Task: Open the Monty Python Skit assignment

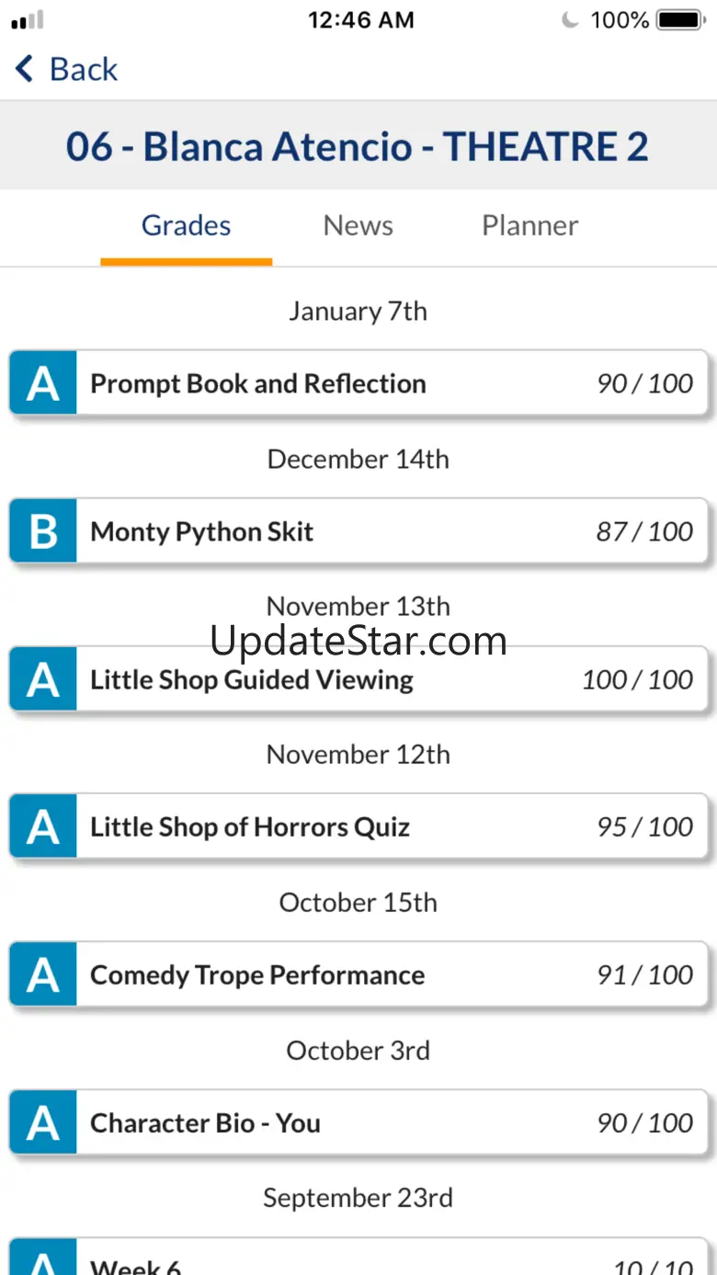Action: pos(202,531)
